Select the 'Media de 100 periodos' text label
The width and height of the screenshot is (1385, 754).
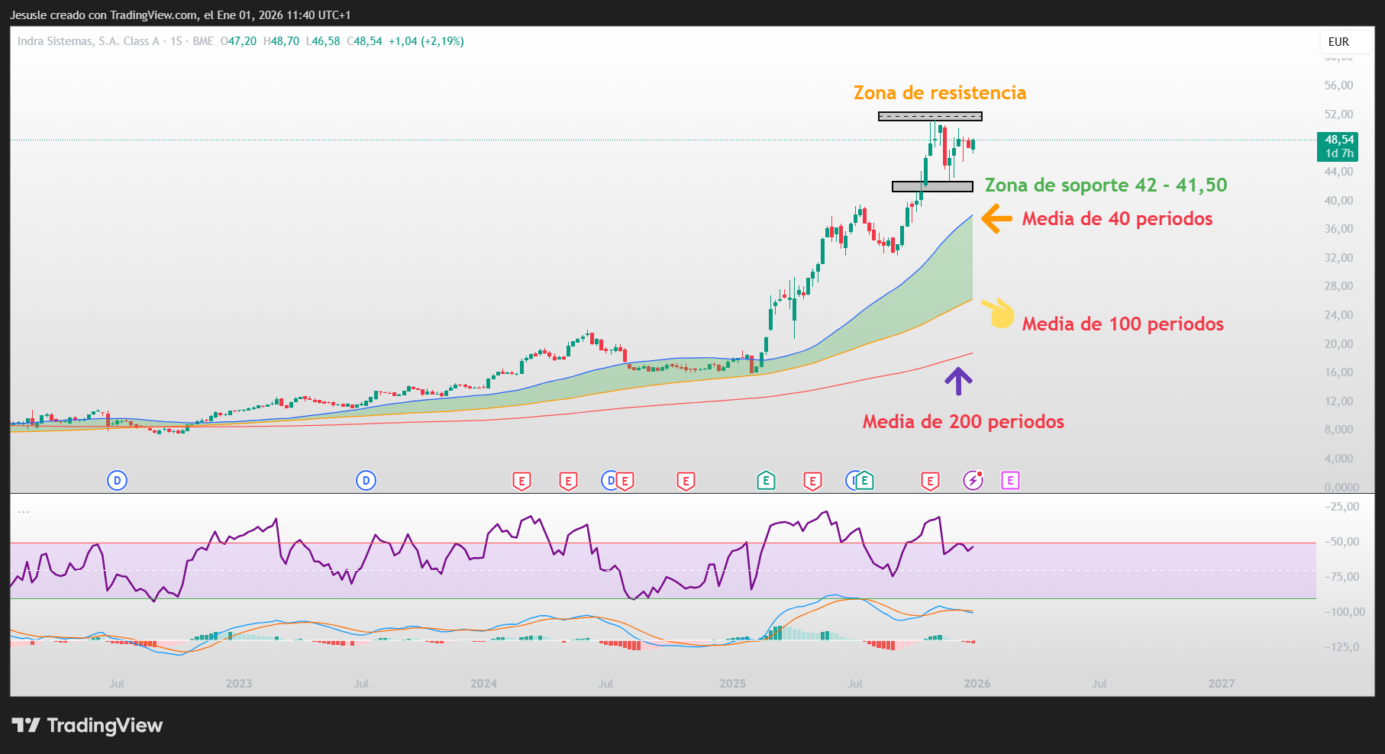pos(1122,324)
